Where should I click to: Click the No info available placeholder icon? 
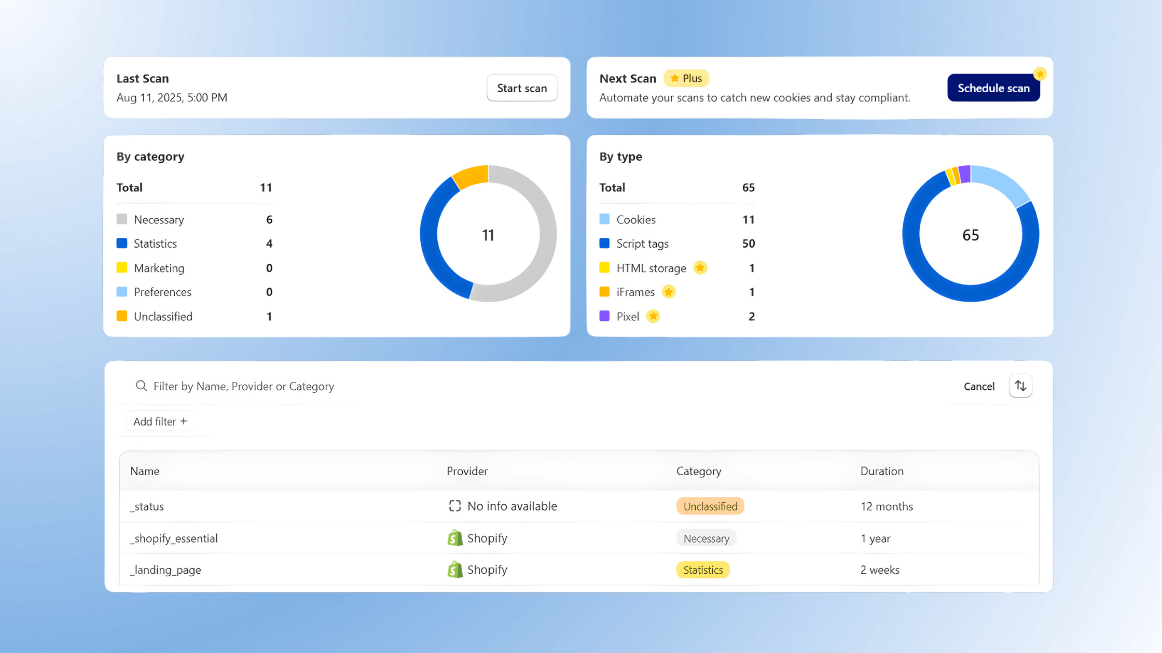(x=454, y=506)
